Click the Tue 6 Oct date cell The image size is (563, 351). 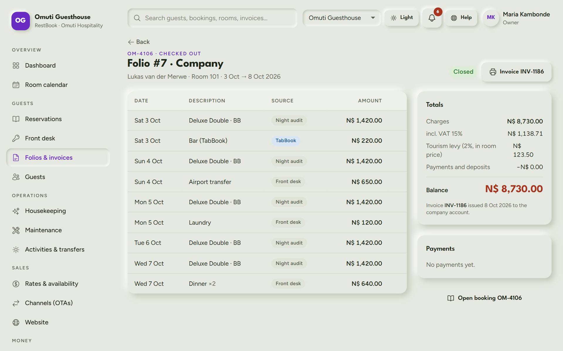pyautogui.click(x=148, y=243)
